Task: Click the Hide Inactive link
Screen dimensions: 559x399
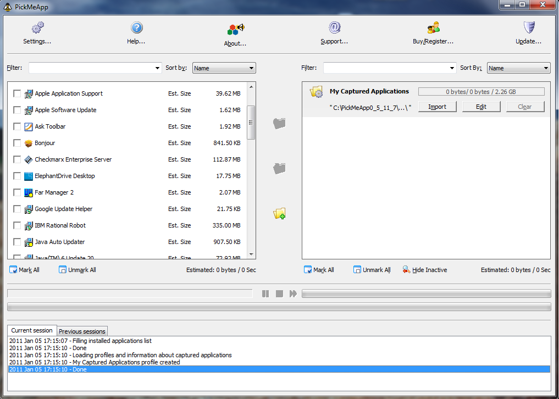Action: pos(430,270)
